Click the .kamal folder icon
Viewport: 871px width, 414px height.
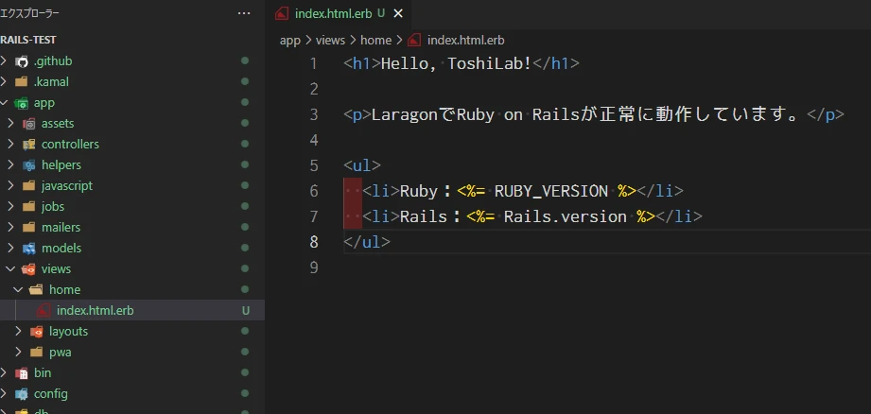(22, 82)
